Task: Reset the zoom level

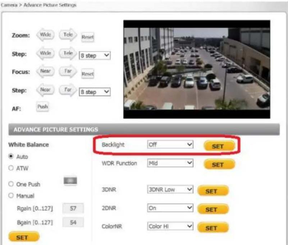Action: coord(88,37)
